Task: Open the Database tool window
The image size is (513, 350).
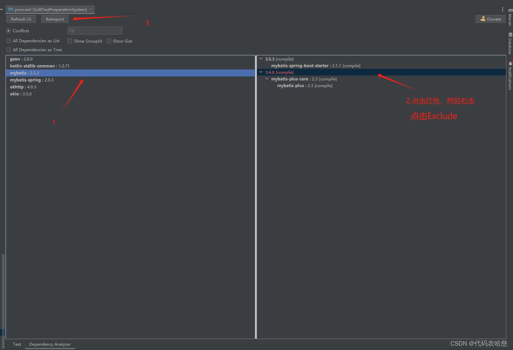Action: [510, 43]
